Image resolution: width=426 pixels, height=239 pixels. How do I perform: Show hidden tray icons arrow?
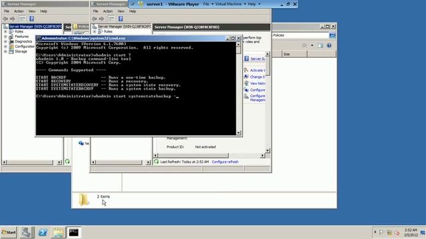(375, 232)
